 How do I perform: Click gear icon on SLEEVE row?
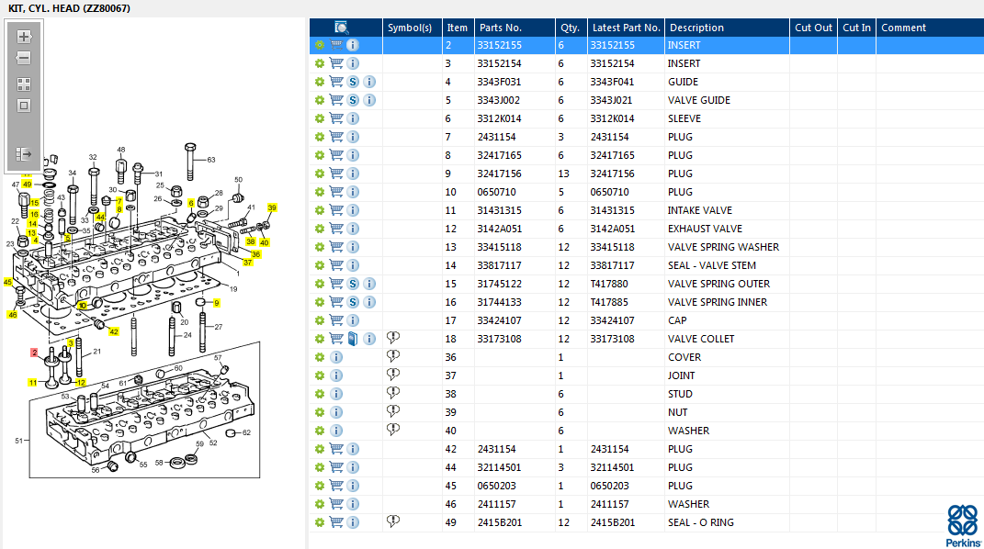click(320, 118)
